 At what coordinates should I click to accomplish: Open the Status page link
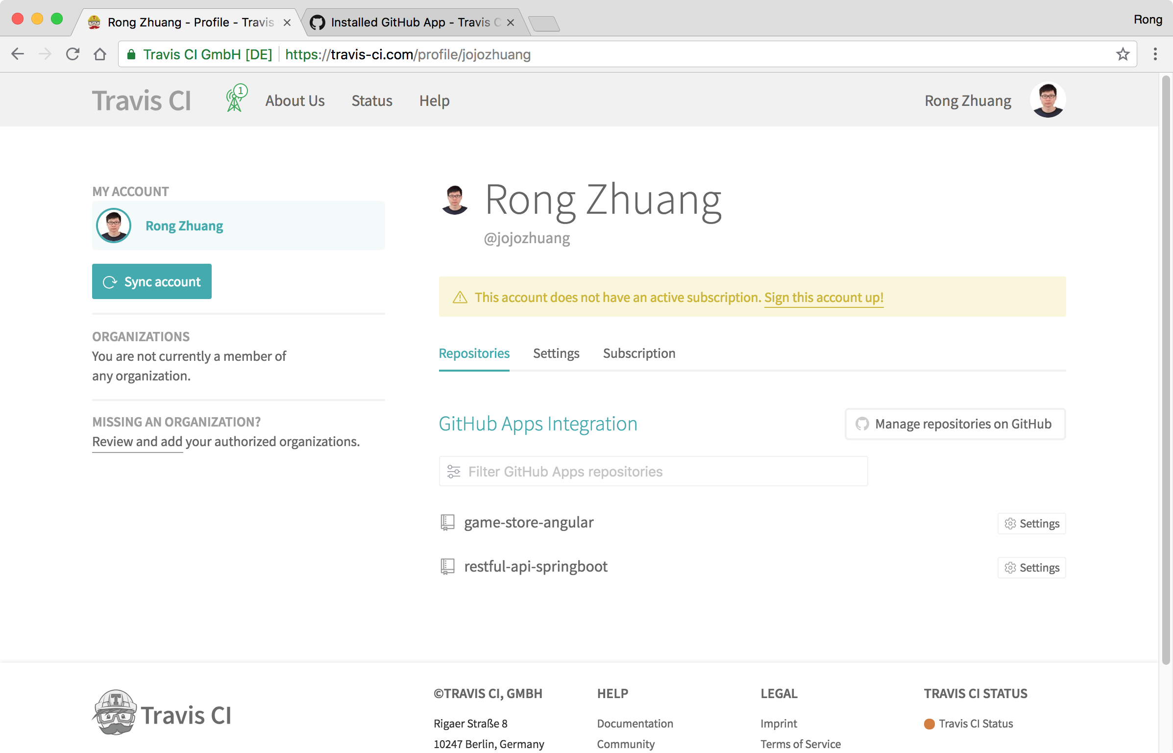(372, 100)
